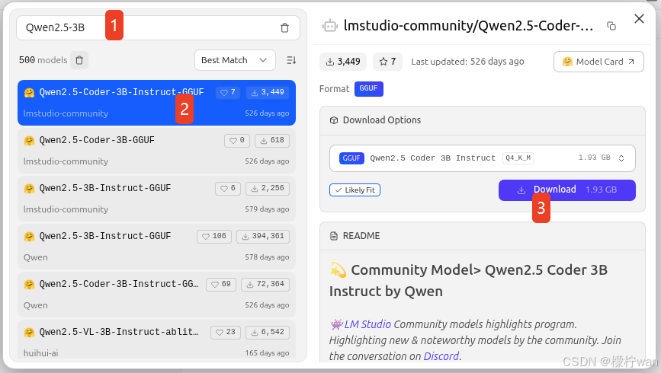
Task: Open the Discord link in README
Action: click(x=441, y=356)
